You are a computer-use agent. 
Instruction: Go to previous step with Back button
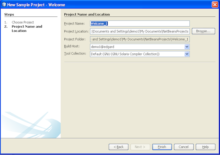coord(118,147)
